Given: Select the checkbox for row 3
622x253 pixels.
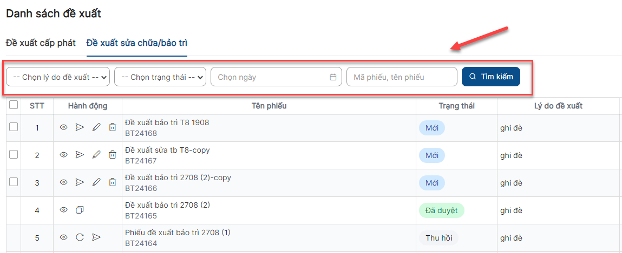Looking at the screenshot, I should pos(14,181).
